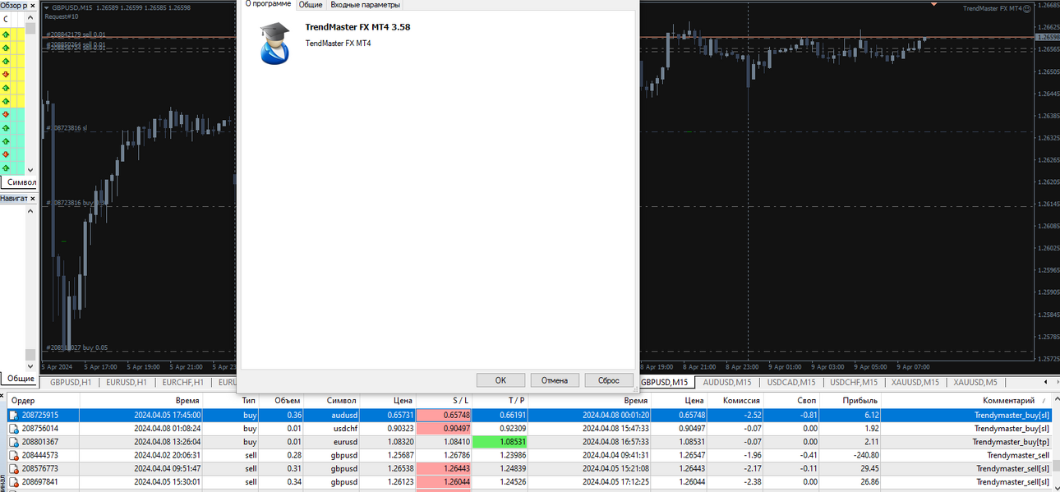This screenshot has width=1060, height=492.
Task: Click the comment Trendymaster_buy[tp]
Action: click(x=1012, y=442)
